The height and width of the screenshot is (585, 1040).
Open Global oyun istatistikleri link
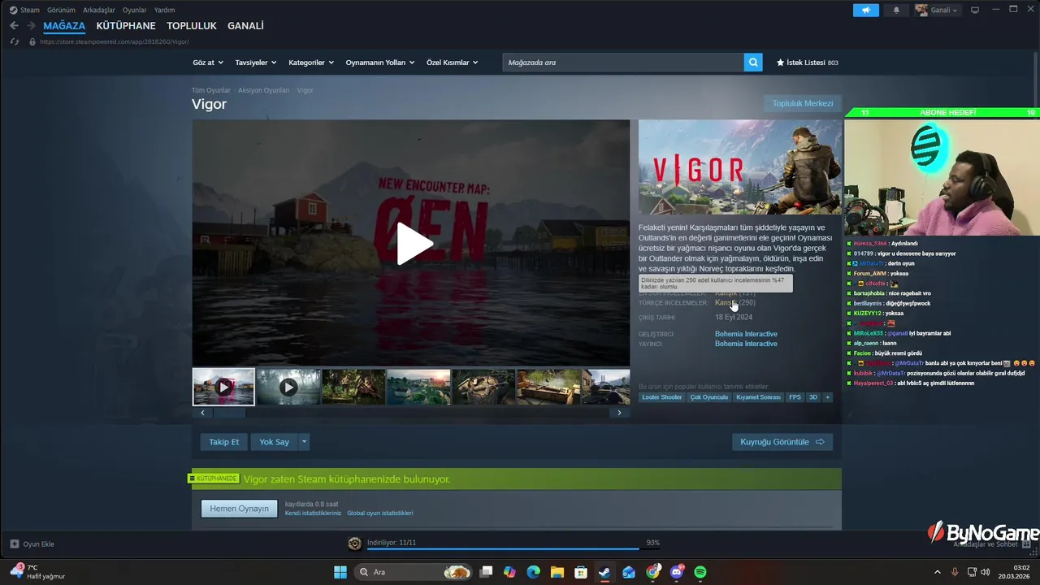pos(380,513)
